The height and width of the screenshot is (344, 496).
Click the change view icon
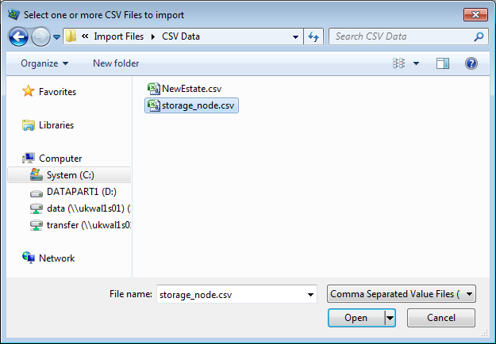(399, 63)
